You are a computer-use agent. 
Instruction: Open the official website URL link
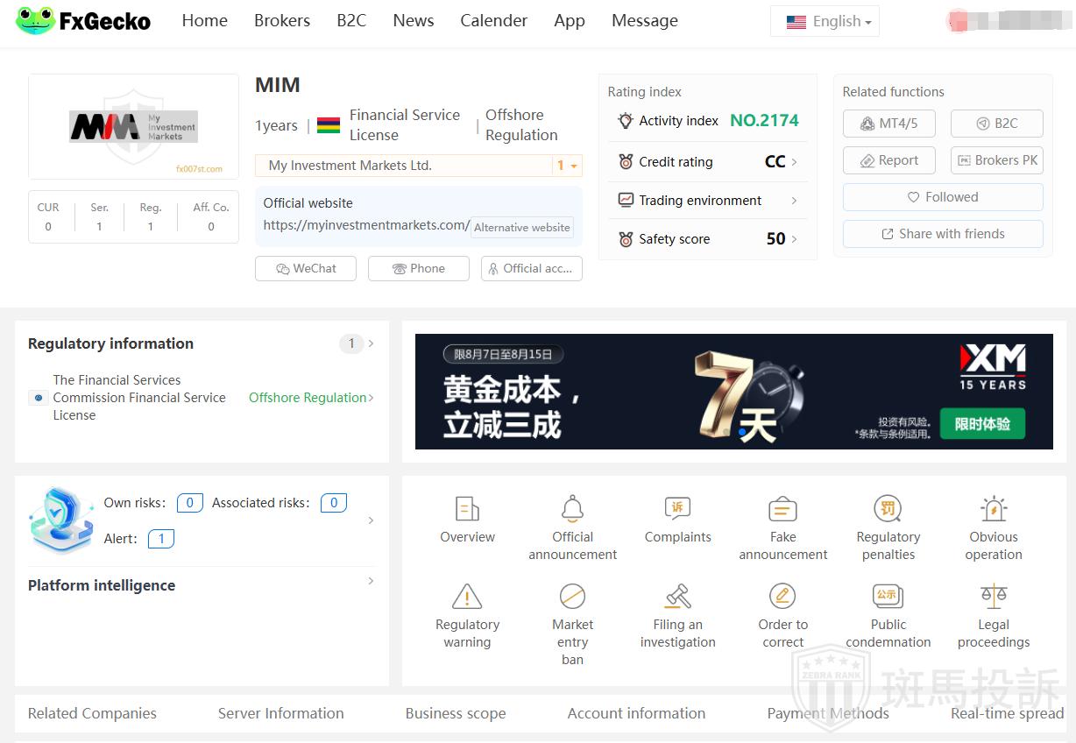[366, 225]
